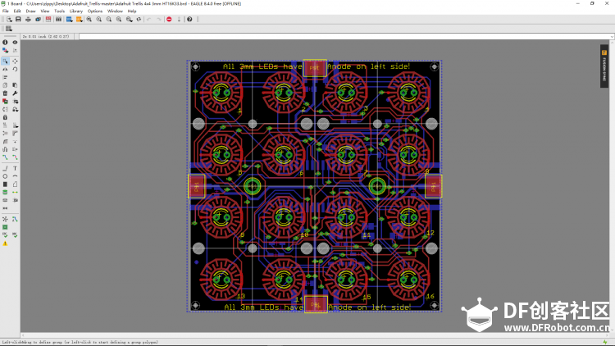Image resolution: width=615 pixels, height=346 pixels.
Task: Open the Options menu
Action: tap(95, 11)
